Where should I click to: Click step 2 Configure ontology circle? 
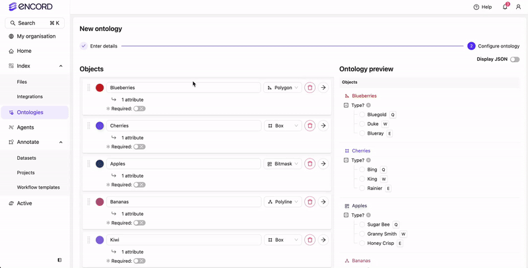471,46
